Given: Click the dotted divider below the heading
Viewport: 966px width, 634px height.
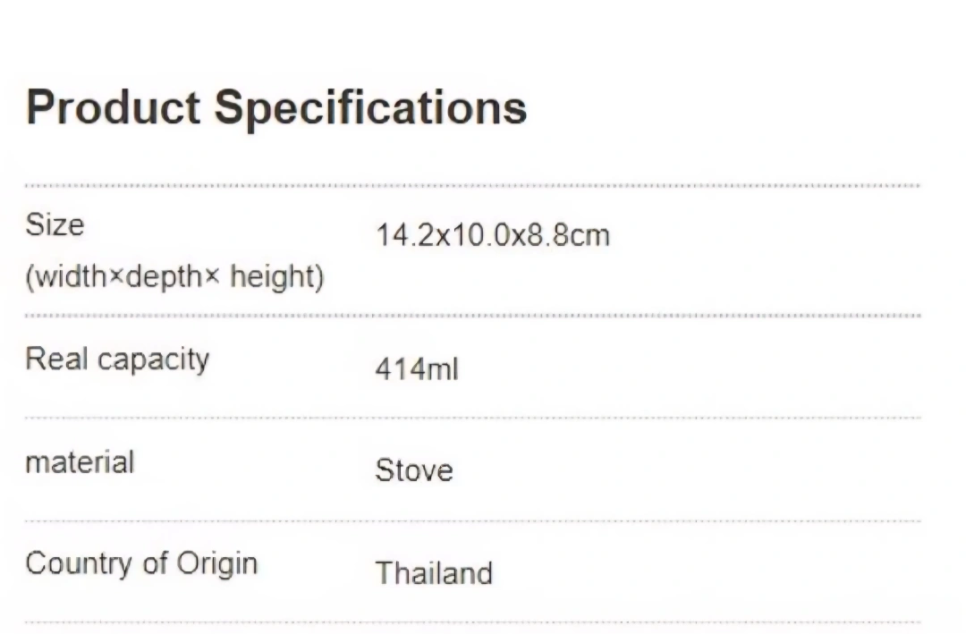Looking at the screenshot, I should 473,185.
